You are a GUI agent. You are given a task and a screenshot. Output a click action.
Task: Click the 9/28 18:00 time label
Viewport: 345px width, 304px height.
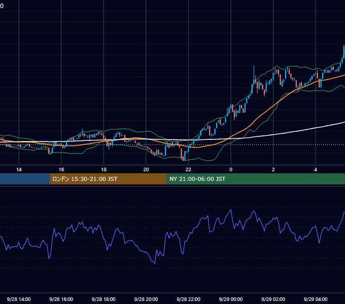click(103, 299)
